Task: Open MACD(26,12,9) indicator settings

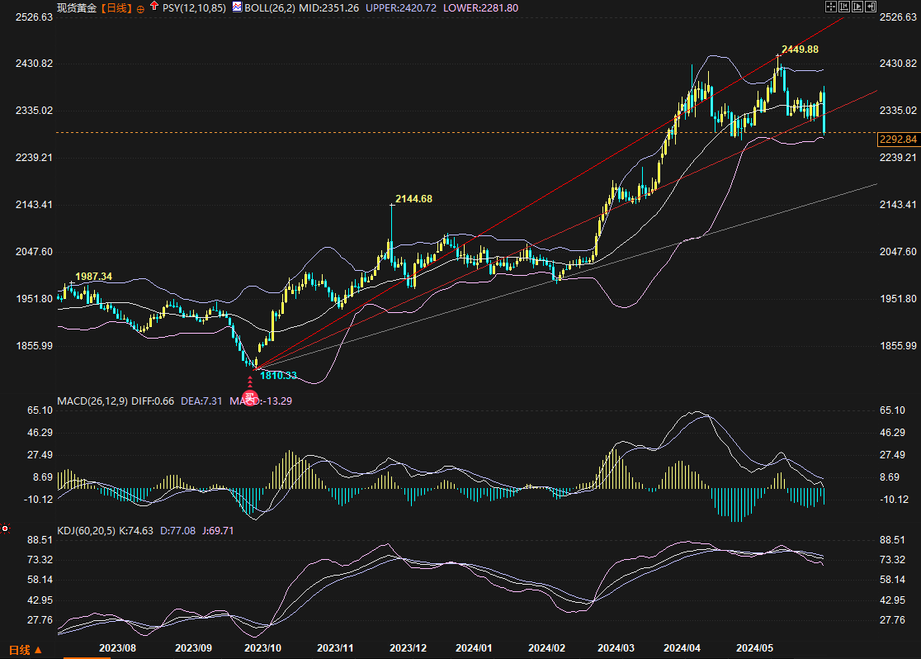Action: [x=92, y=401]
